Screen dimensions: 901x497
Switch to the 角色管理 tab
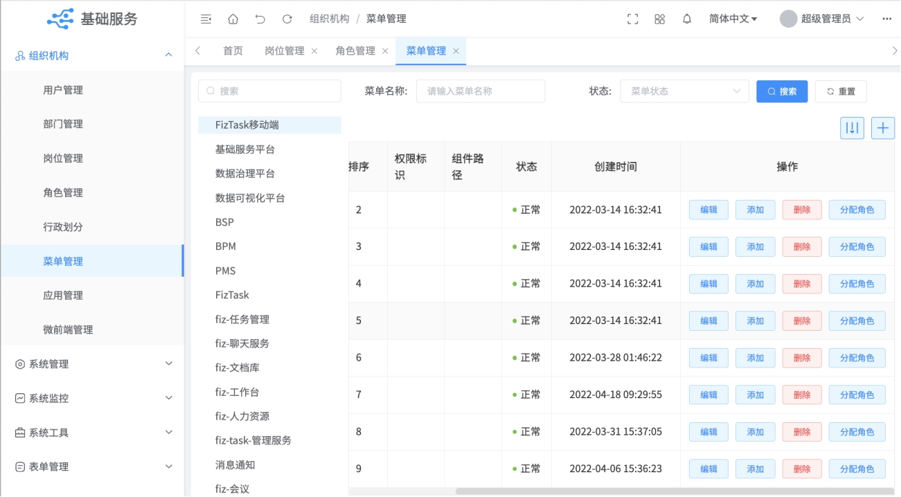(355, 51)
